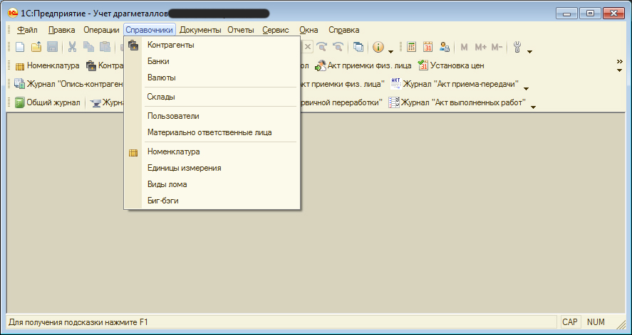
Task: Open the calculator icon in toolbar
Action: click(x=412, y=47)
